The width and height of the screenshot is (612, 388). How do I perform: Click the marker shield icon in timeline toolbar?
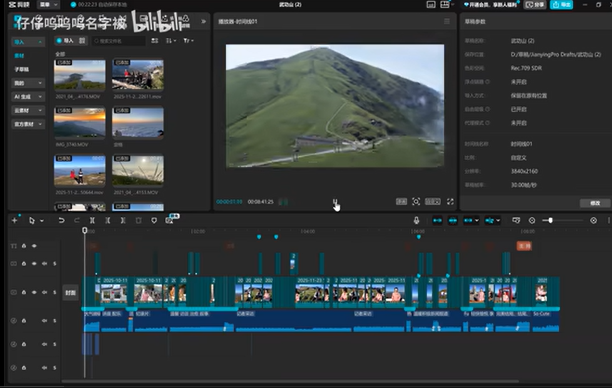(x=154, y=220)
